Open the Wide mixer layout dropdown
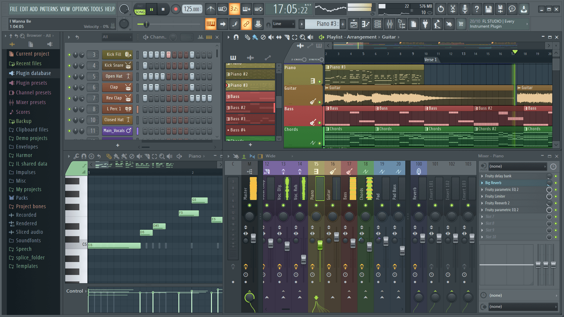Screen dimensions: 564x317 click(270, 156)
